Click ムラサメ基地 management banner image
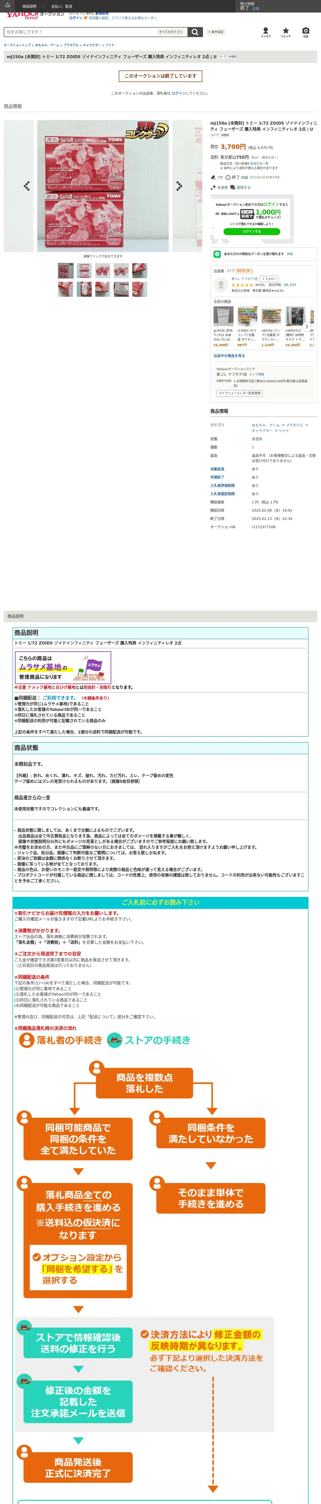The image size is (321, 1504). (63, 667)
